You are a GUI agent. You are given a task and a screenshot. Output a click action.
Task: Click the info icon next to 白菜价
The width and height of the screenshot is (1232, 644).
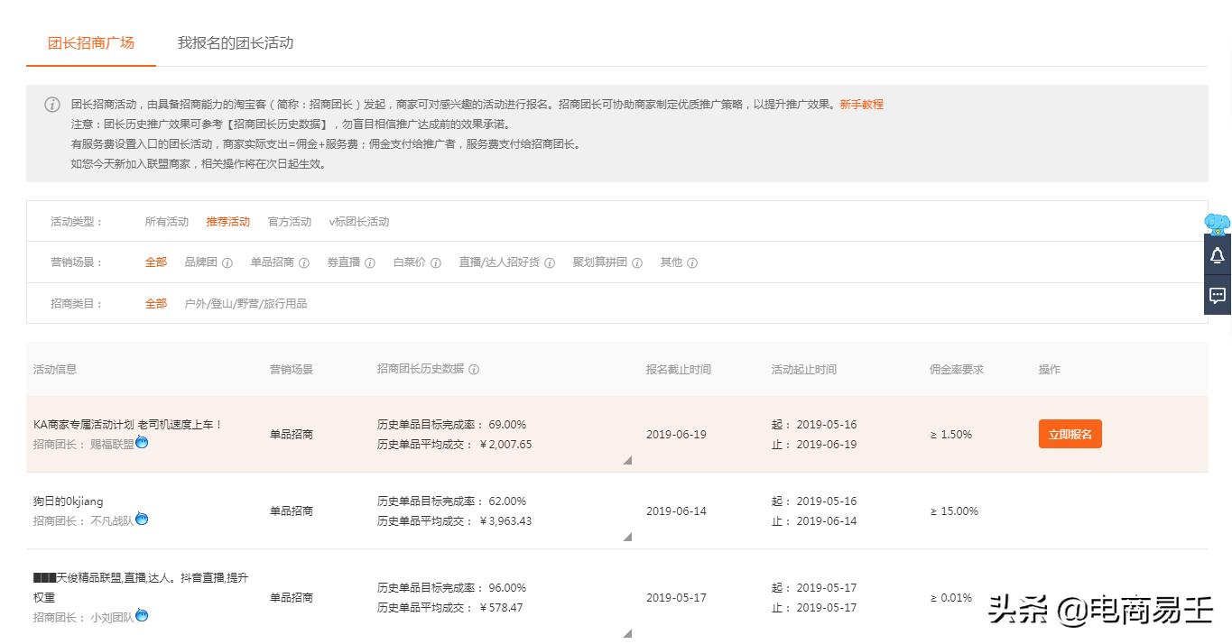[x=436, y=262]
